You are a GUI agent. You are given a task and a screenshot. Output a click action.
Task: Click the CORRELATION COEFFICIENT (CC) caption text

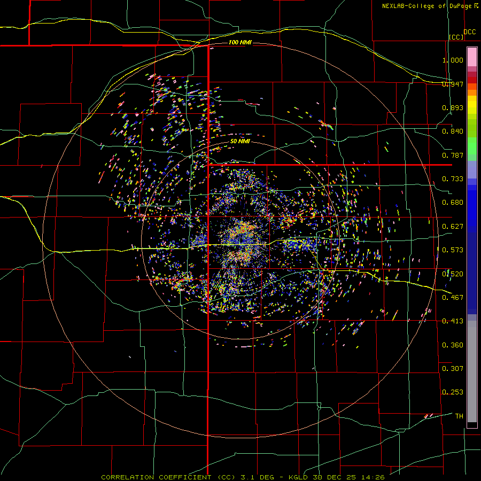[168, 477]
